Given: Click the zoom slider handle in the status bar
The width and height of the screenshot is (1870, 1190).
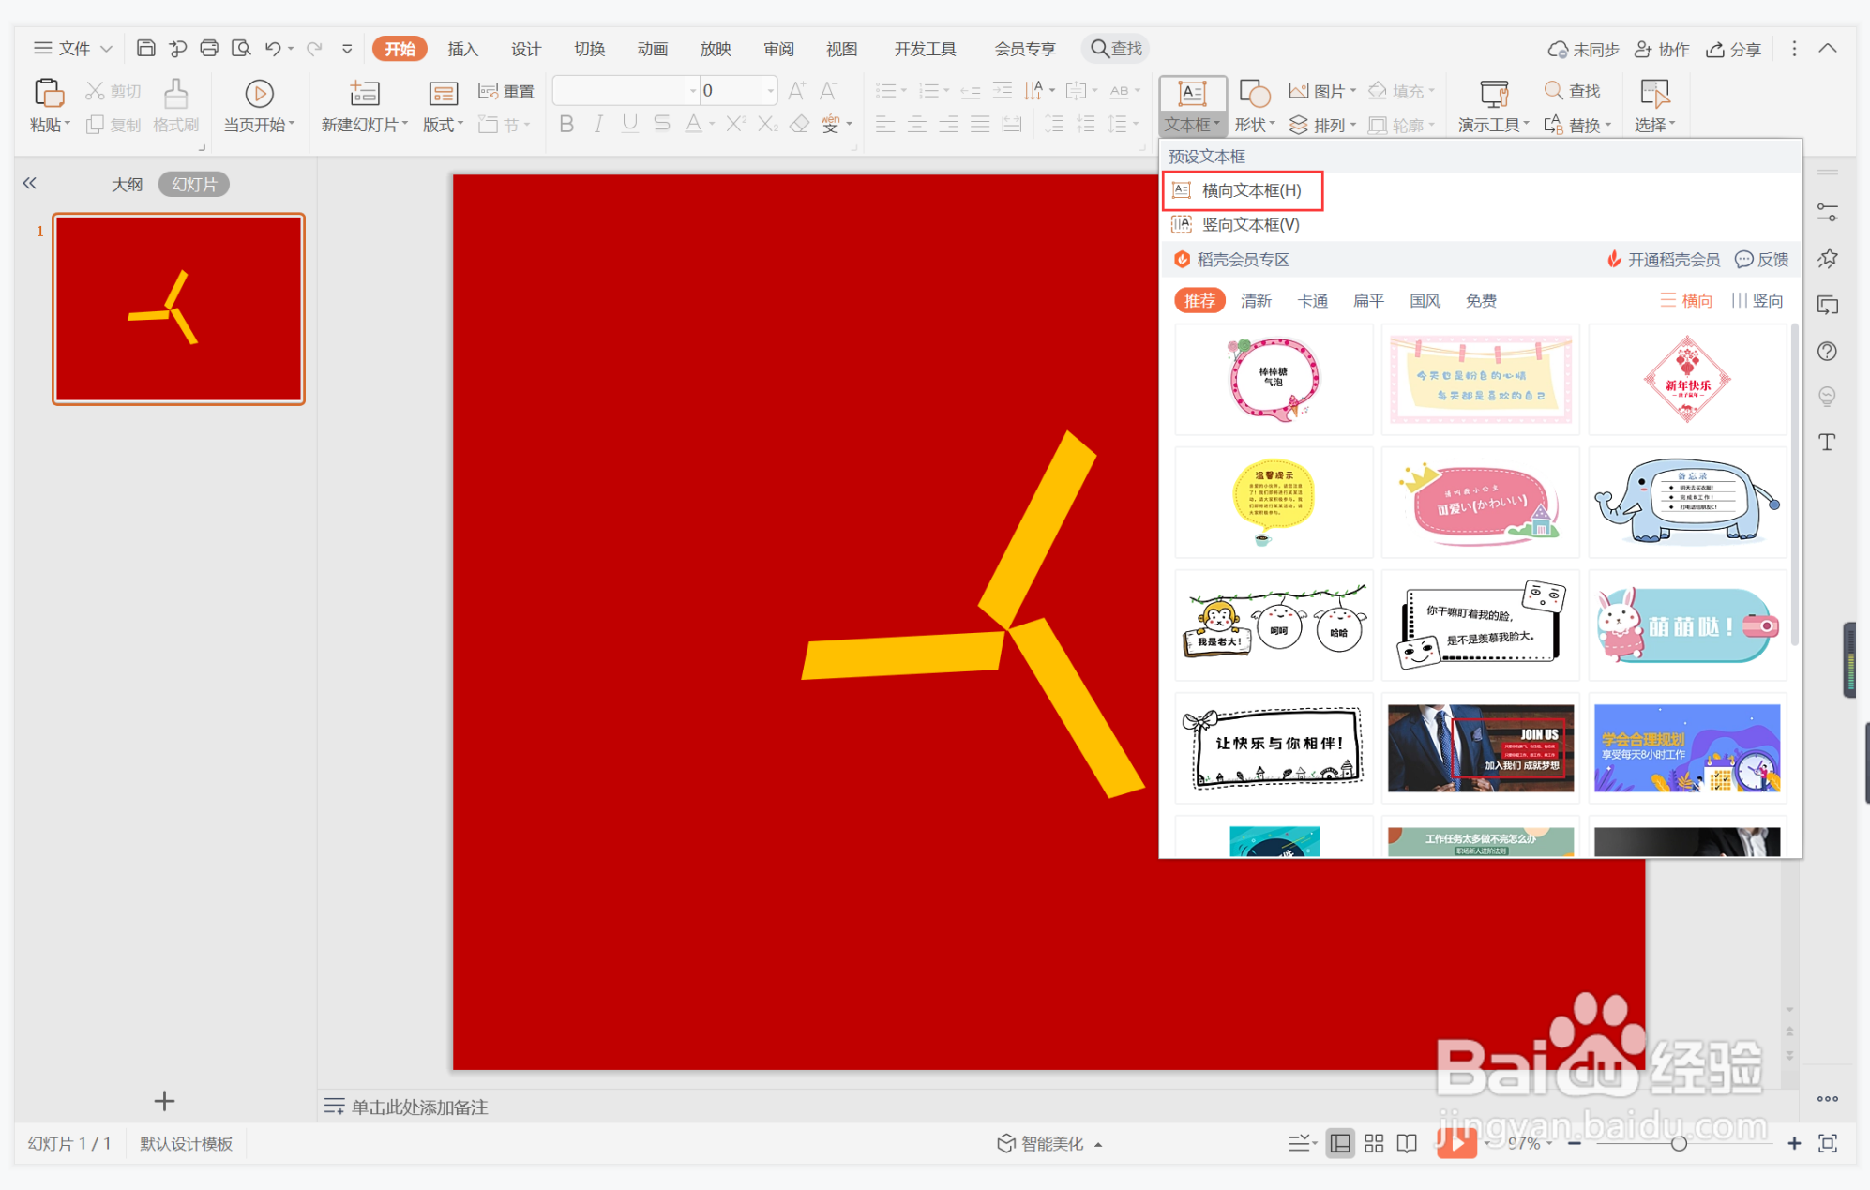Looking at the screenshot, I should [x=1679, y=1143].
